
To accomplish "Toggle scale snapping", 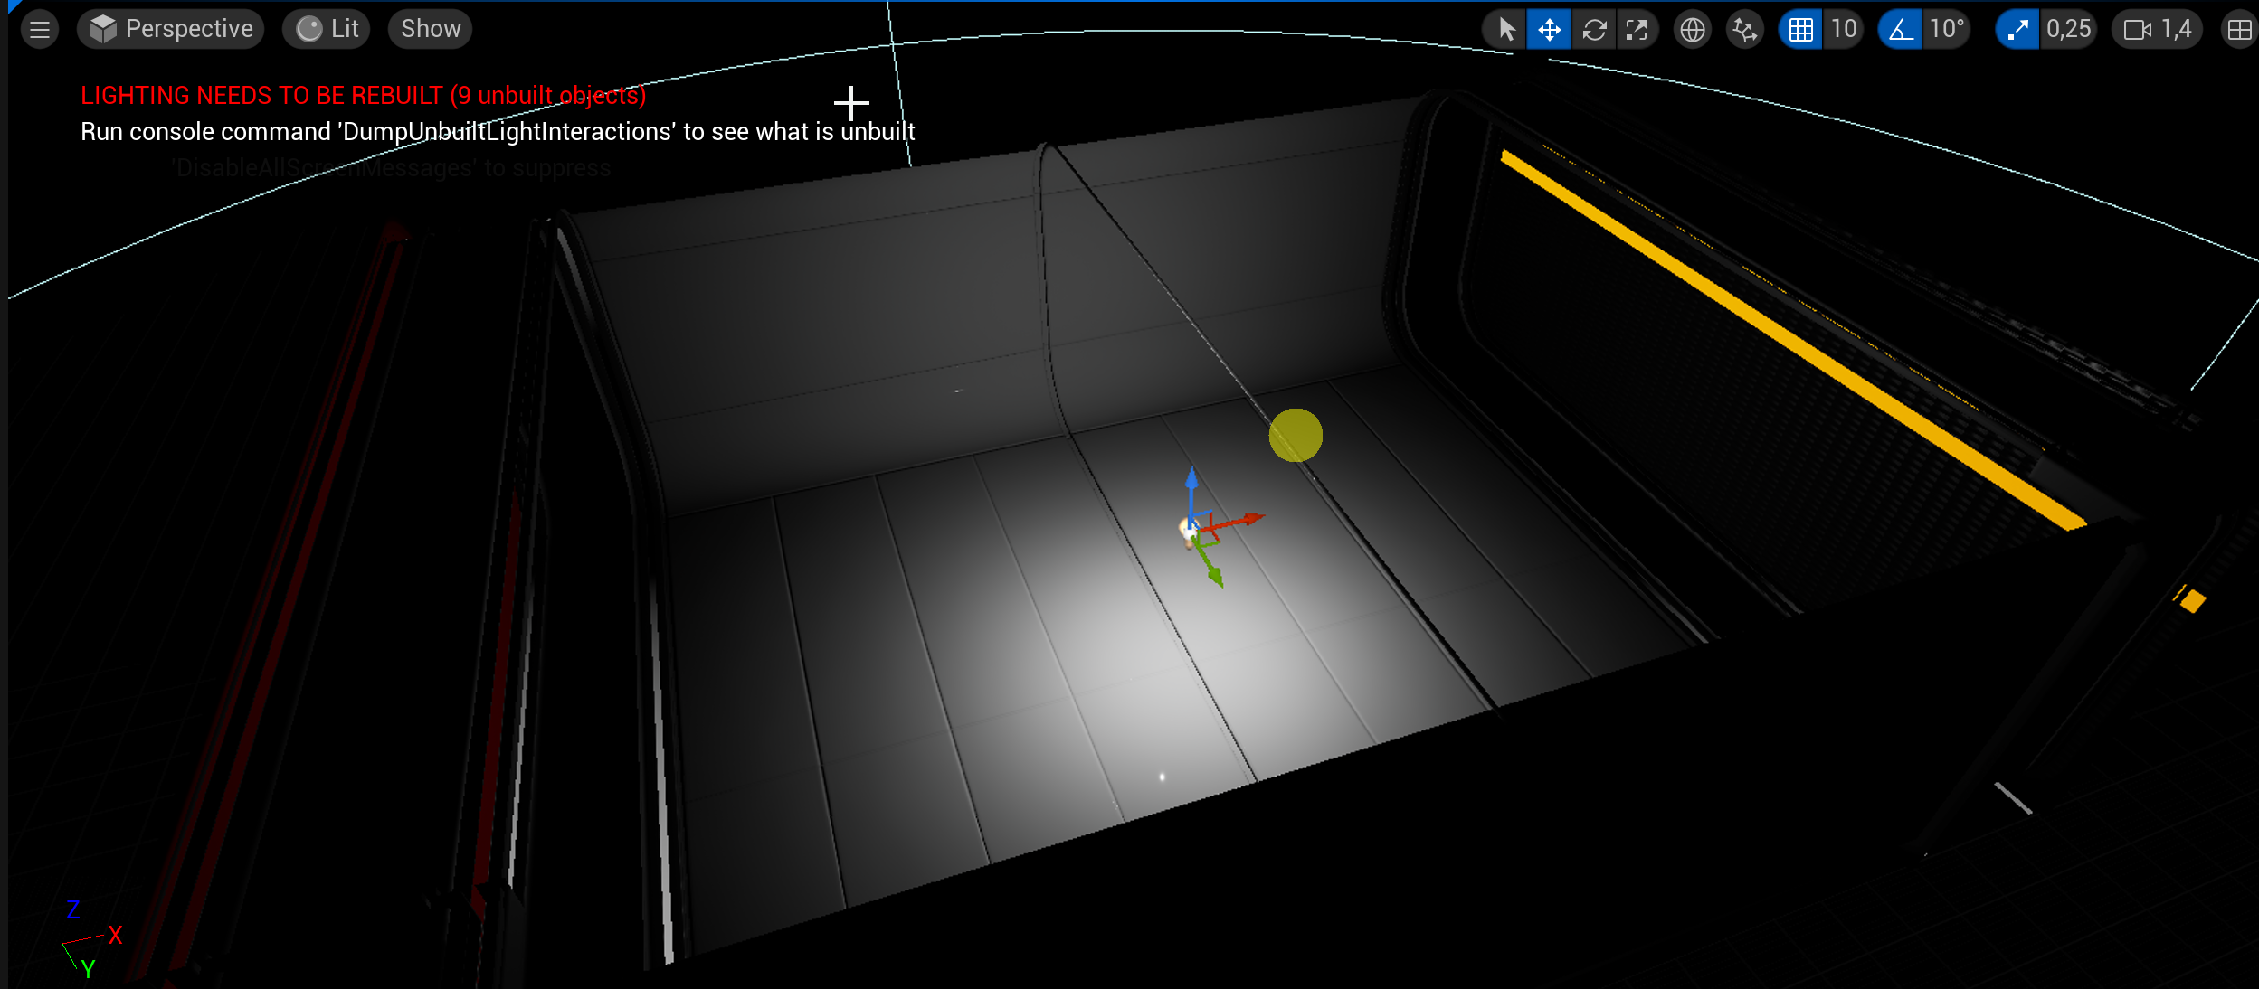I will pos(2017,30).
